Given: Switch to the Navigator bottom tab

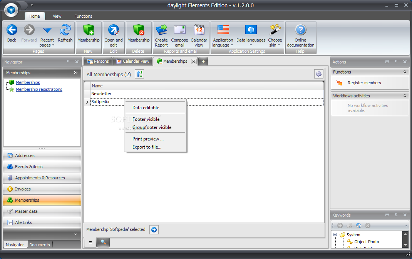Looking at the screenshot, I should (x=15, y=245).
